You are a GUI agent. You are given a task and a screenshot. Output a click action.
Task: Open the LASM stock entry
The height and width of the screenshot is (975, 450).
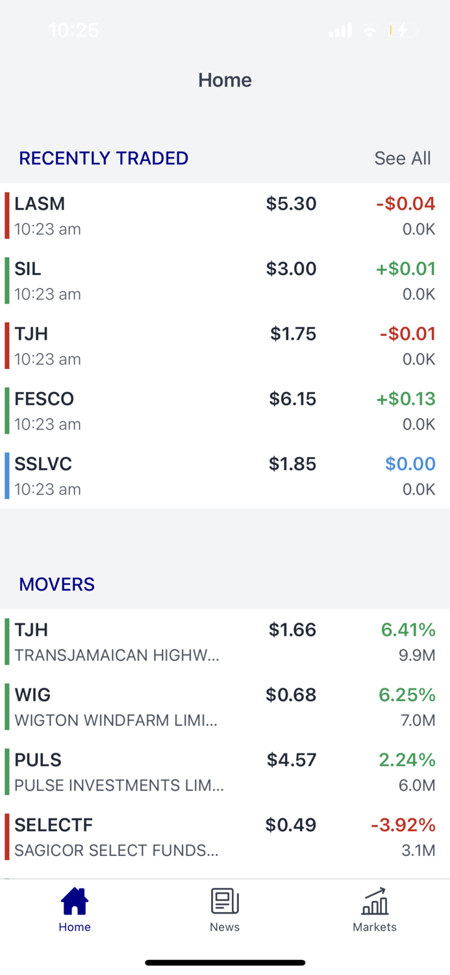click(x=225, y=214)
